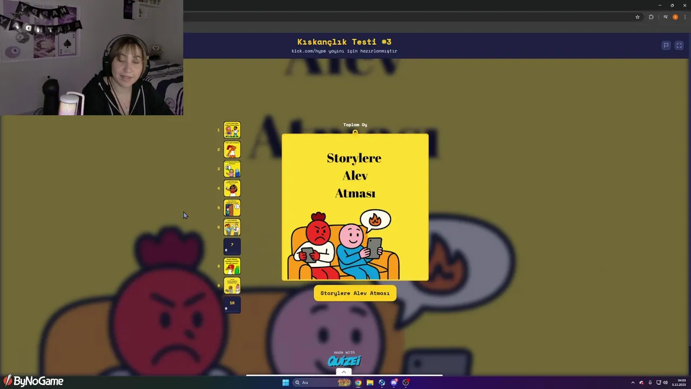Toggle the quiz fullscreen icon

tap(679, 45)
